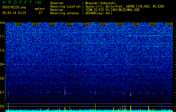Click the 2223 time marker
176x112 pixels.
pos(52,24)
